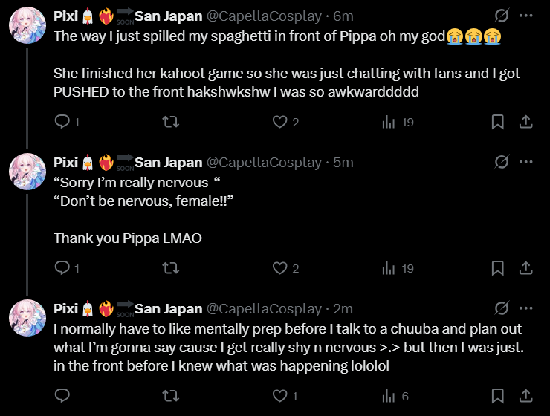The image size is (550, 416).
Task: Open more options on first tweet
Action: (x=525, y=16)
